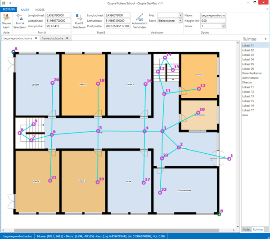Activate the Punt B Selecteren tool

79,18
